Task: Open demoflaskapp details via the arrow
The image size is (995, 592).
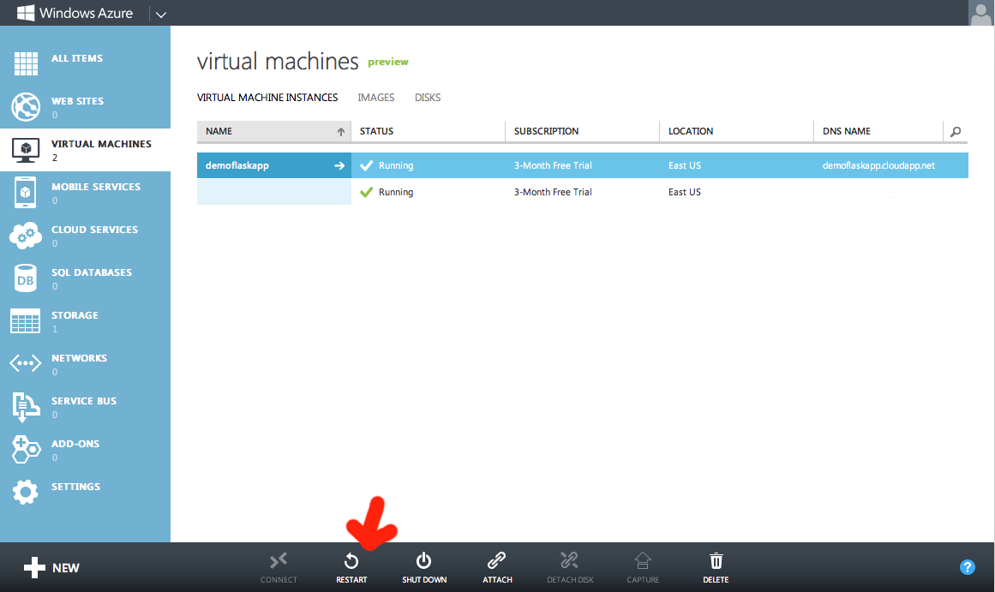Action: click(339, 165)
